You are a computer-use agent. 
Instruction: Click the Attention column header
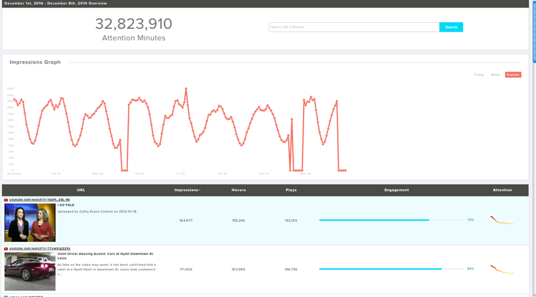pyautogui.click(x=502, y=190)
